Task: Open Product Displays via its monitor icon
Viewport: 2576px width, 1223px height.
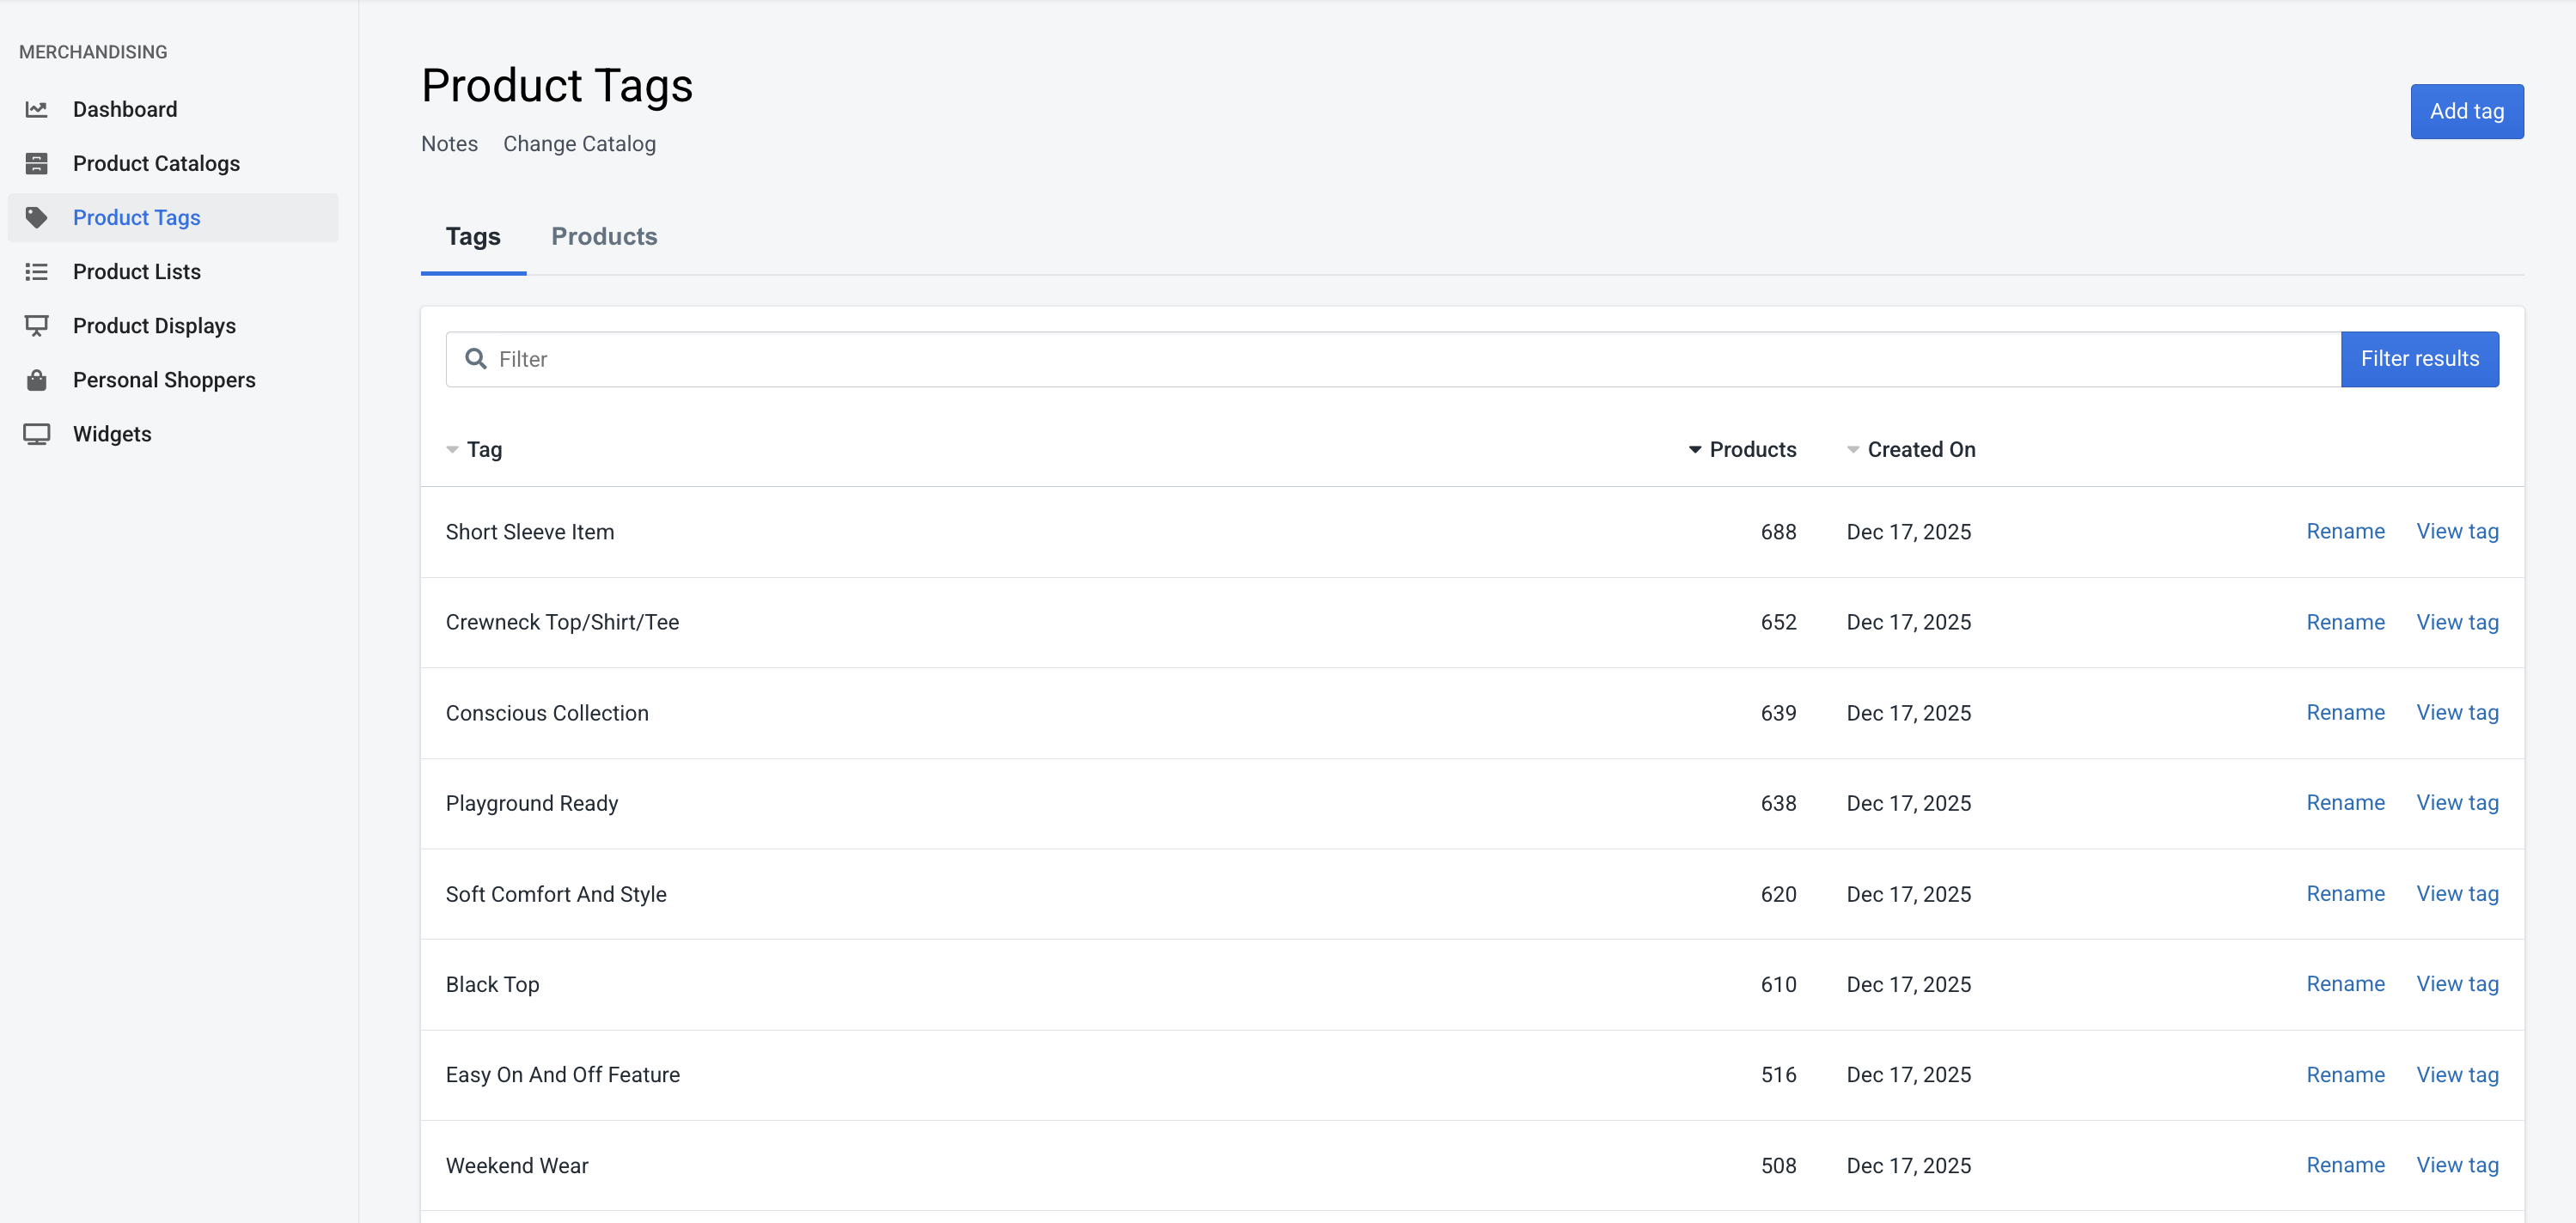Action: 37,325
